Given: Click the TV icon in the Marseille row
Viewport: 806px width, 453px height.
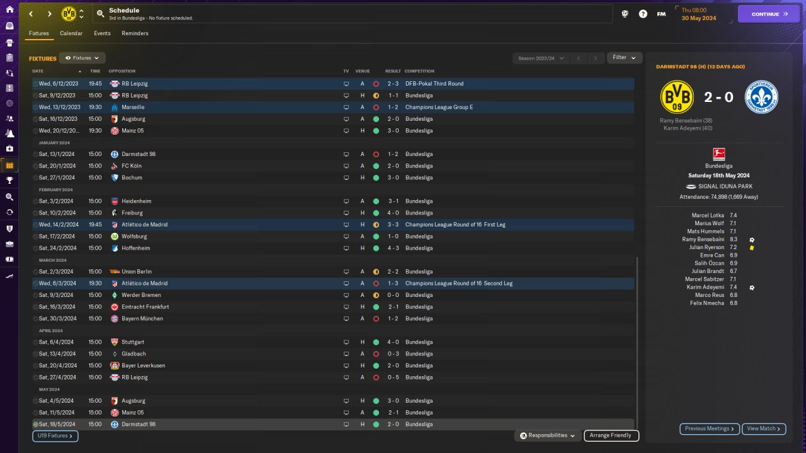Looking at the screenshot, I should (346, 108).
